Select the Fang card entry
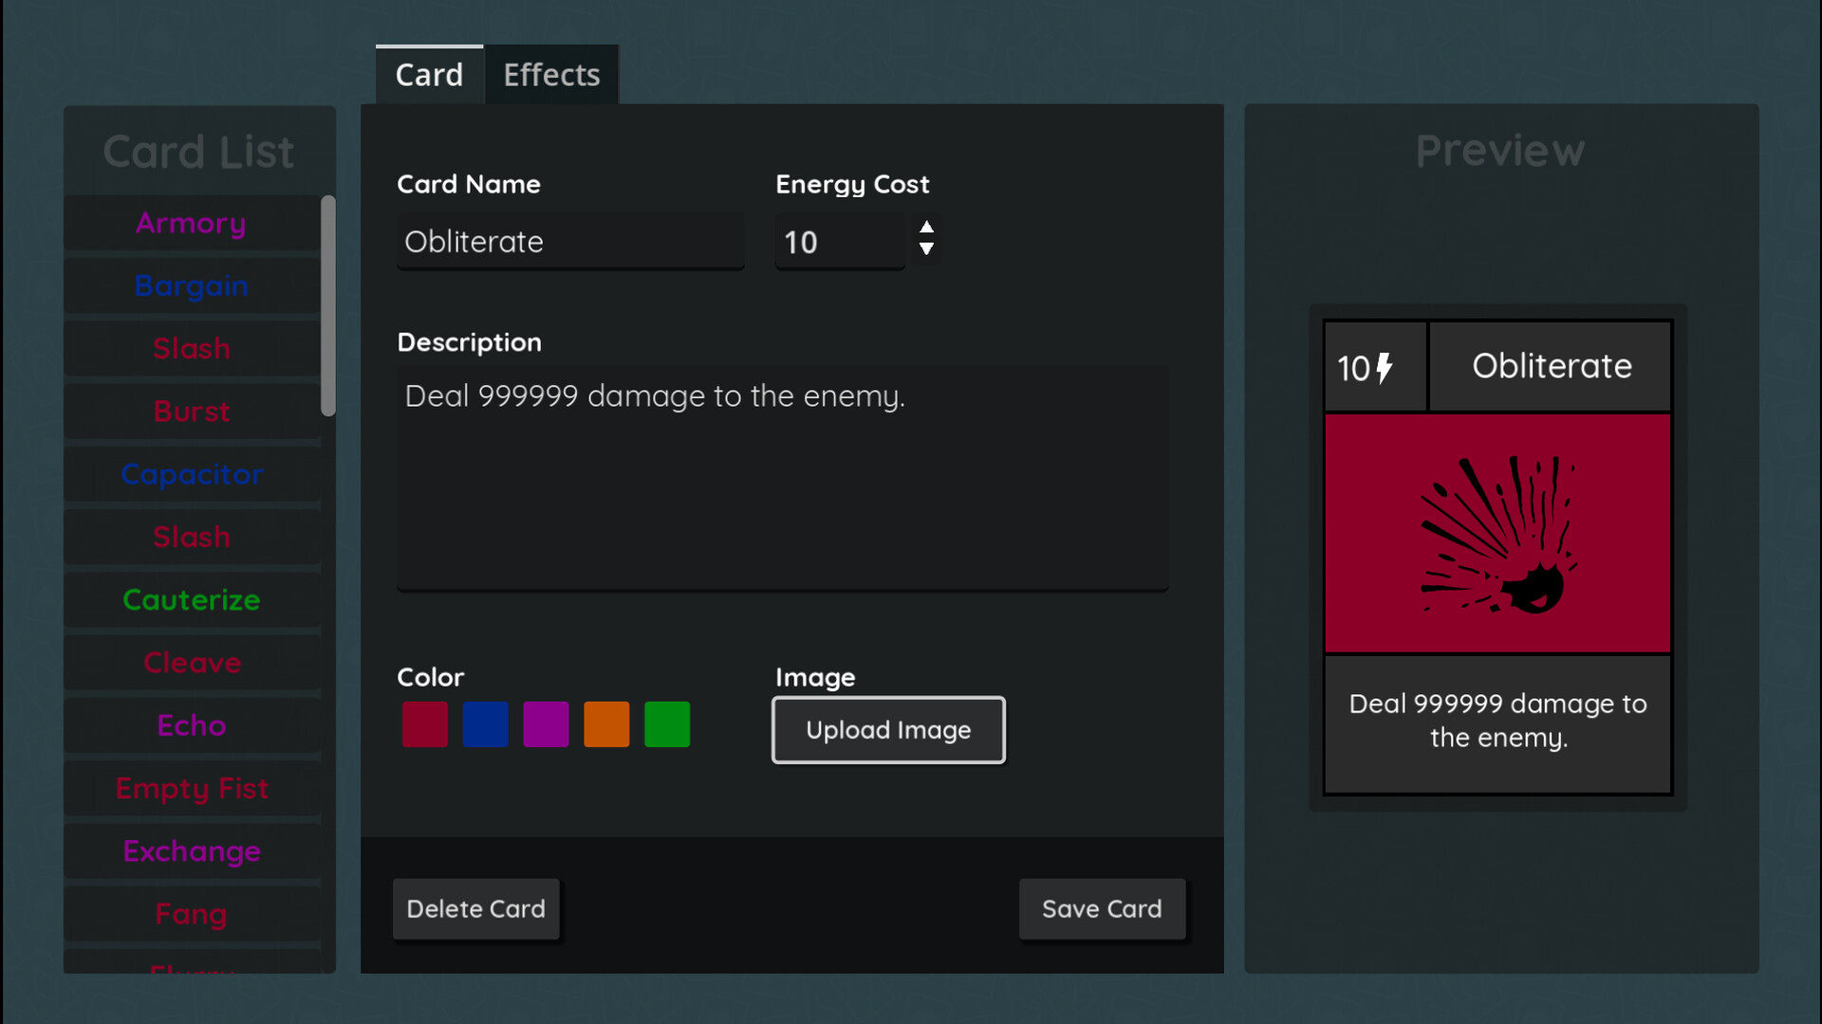This screenshot has width=1822, height=1024. tap(191, 913)
